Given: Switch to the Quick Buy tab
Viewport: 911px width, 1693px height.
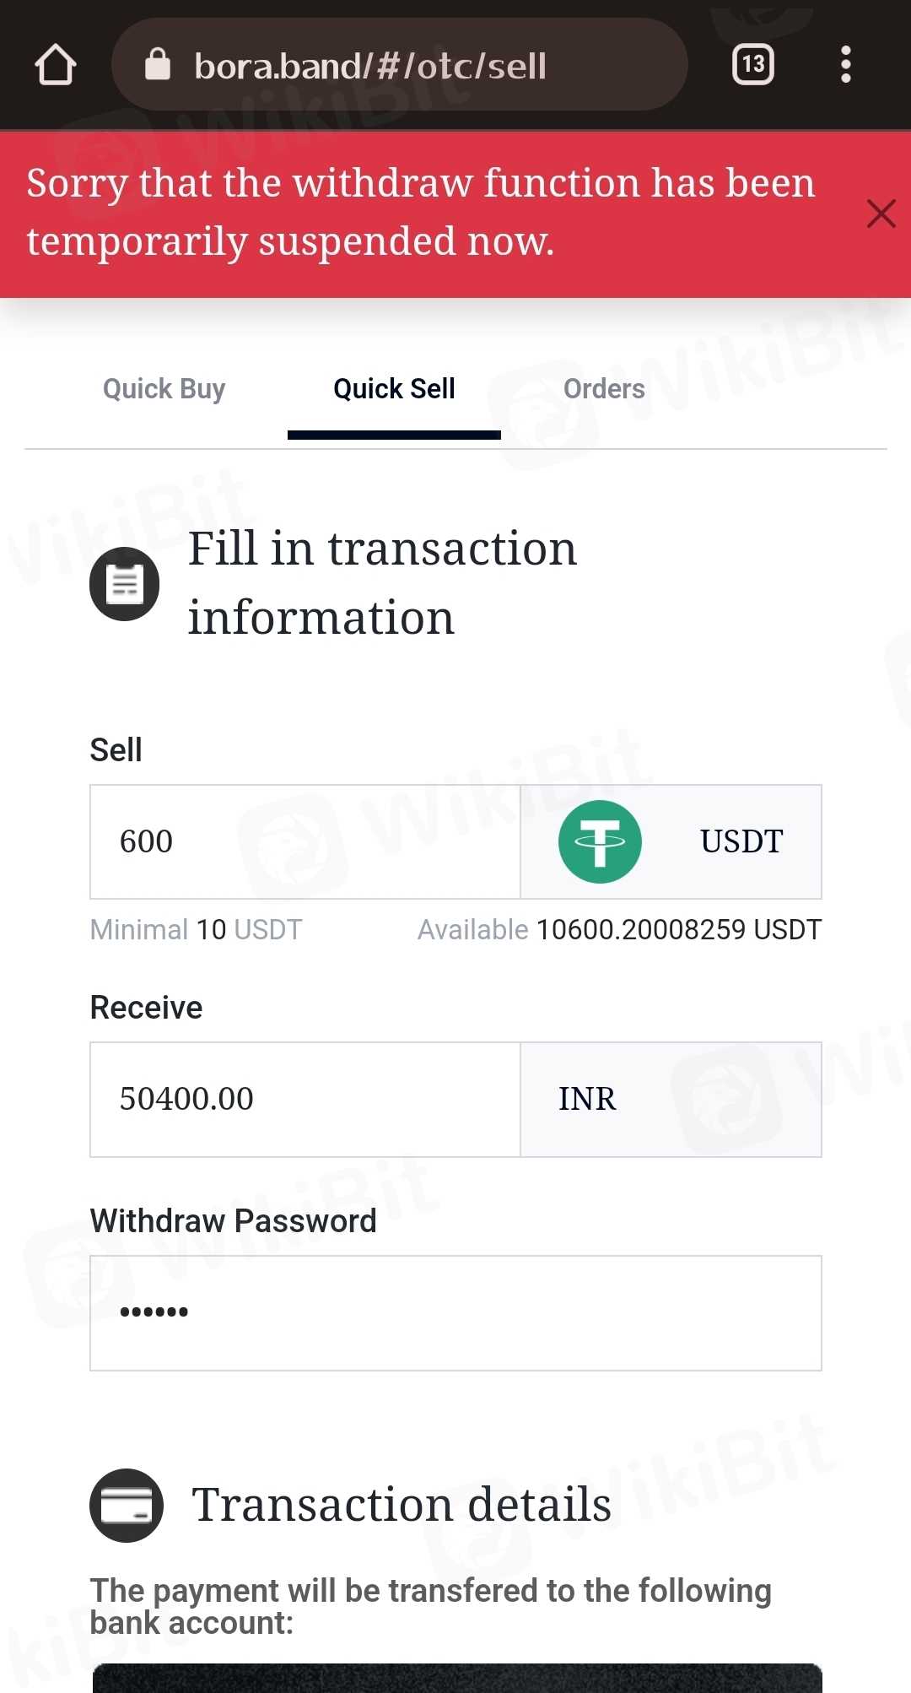Looking at the screenshot, I should [x=164, y=389].
